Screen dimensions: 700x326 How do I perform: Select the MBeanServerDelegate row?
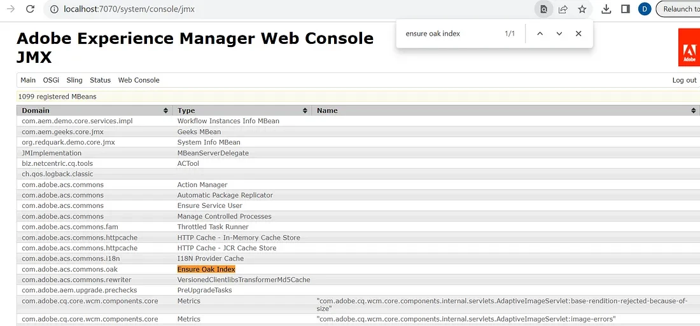pyautogui.click(x=213, y=153)
